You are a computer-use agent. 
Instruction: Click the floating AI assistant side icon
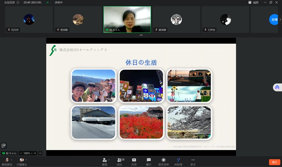click(277, 87)
